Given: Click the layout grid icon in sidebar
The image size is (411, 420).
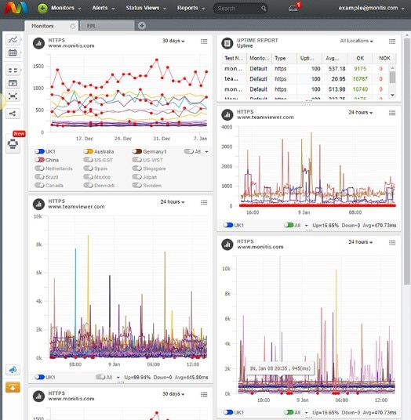Looking at the screenshot, I should (x=13, y=71).
